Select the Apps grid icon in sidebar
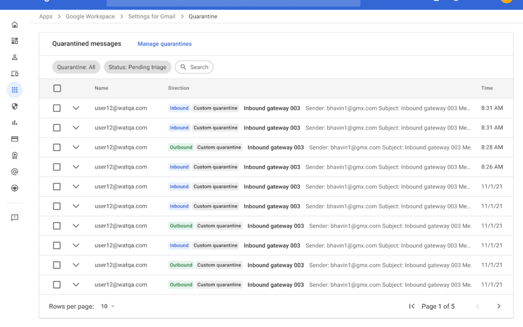This screenshot has width=523, height=327. click(15, 90)
